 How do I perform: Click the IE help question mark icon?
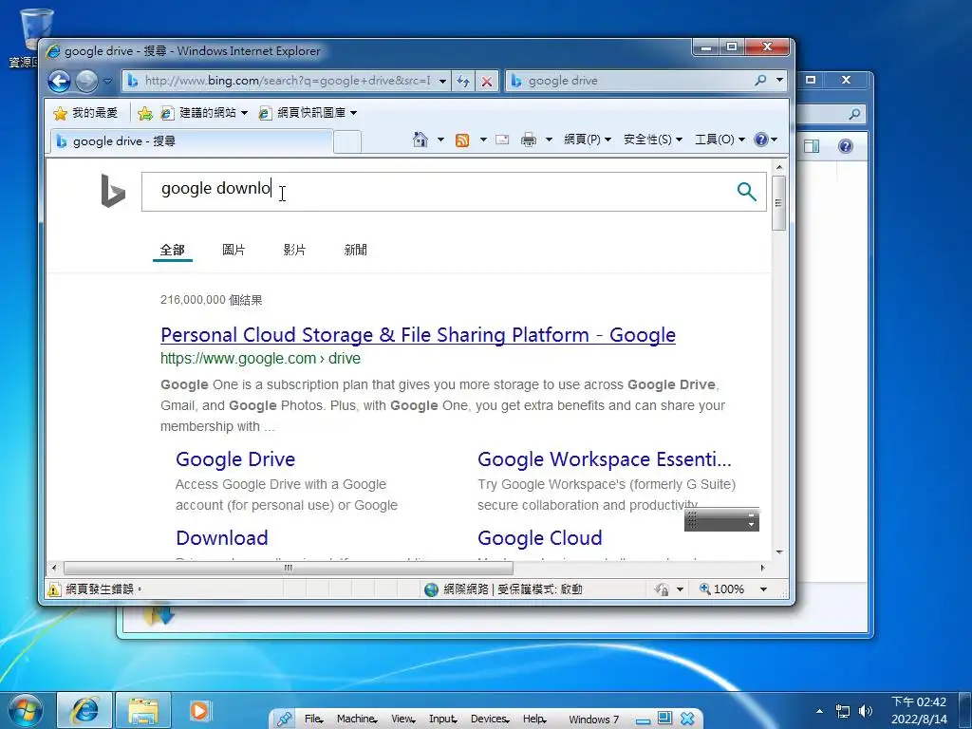tap(761, 140)
